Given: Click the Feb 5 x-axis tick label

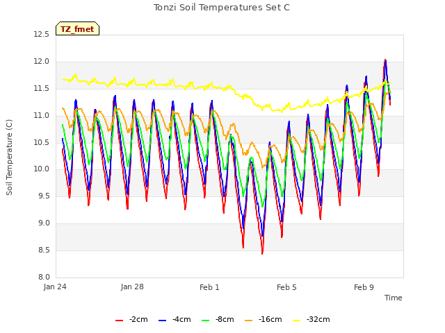Looking at the screenshot, I should coord(286,287).
